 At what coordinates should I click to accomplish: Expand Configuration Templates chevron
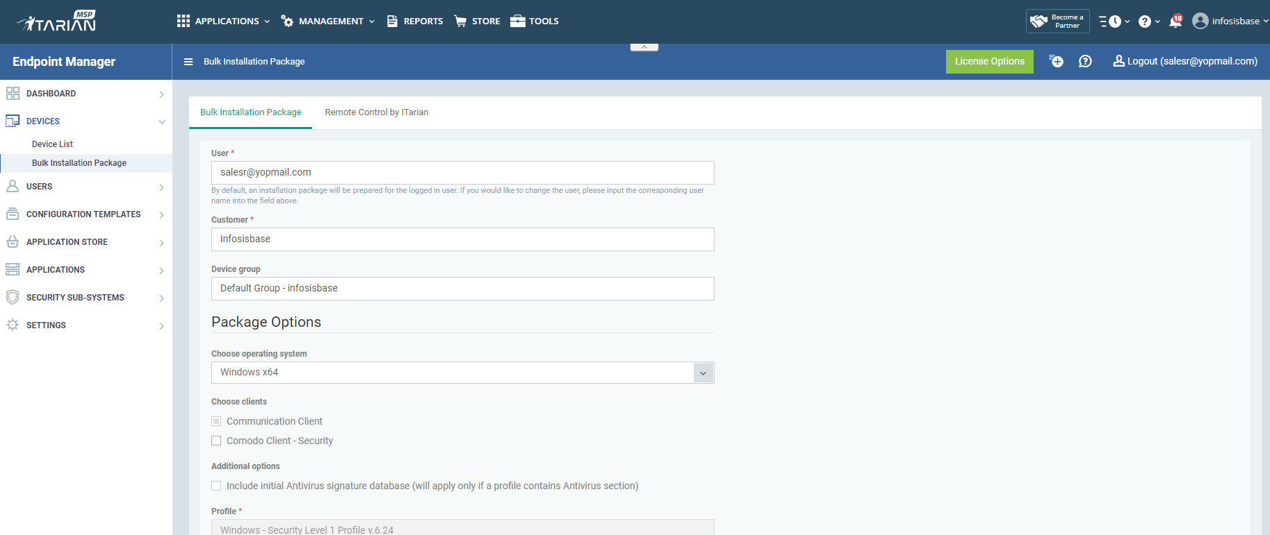[x=161, y=215]
